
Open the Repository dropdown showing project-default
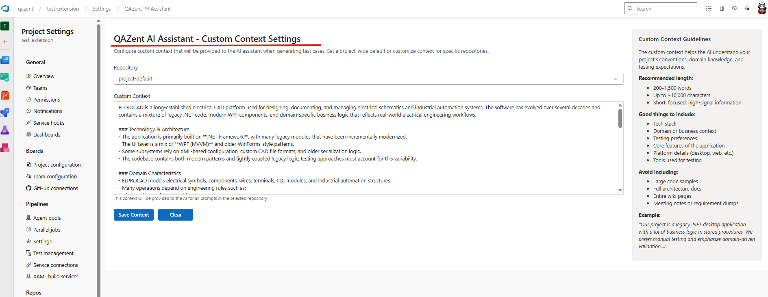click(368, 78)
